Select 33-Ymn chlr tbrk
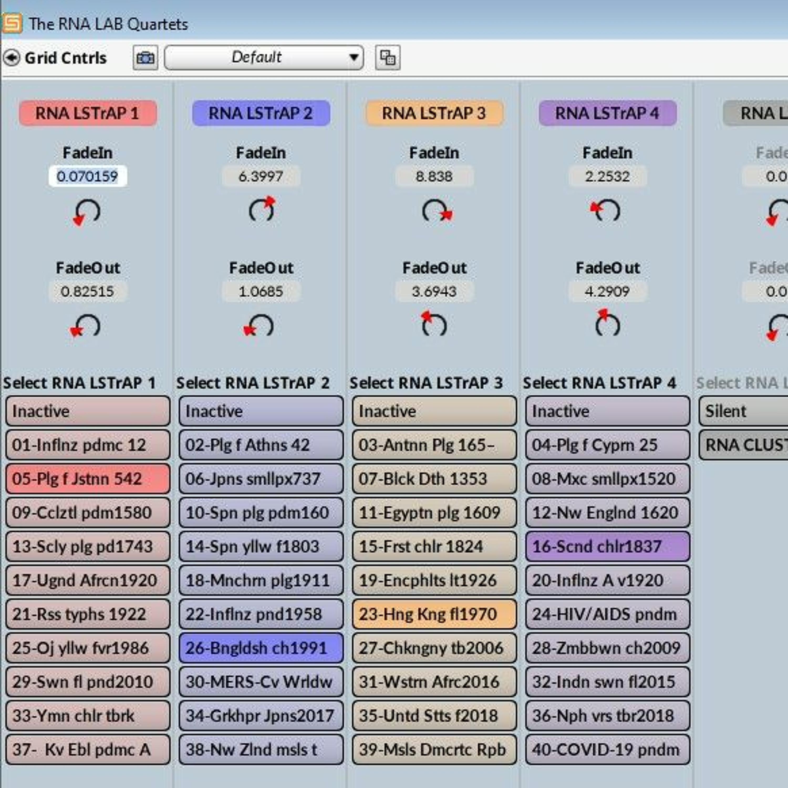Viewport: 788px width, 788px height. click(x=88, y=716)
